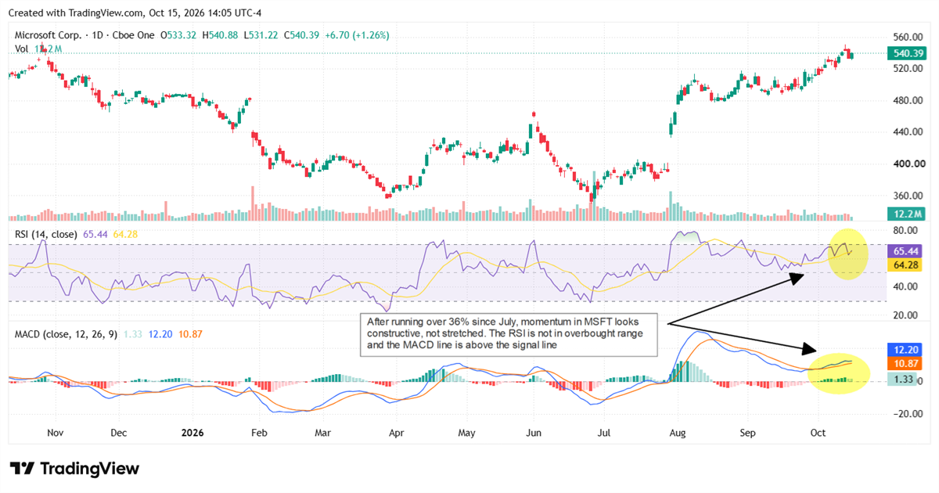Click the 560.00 price axis label
The height and width of the screenshot is (493, 939).
(x=908, y=37)
